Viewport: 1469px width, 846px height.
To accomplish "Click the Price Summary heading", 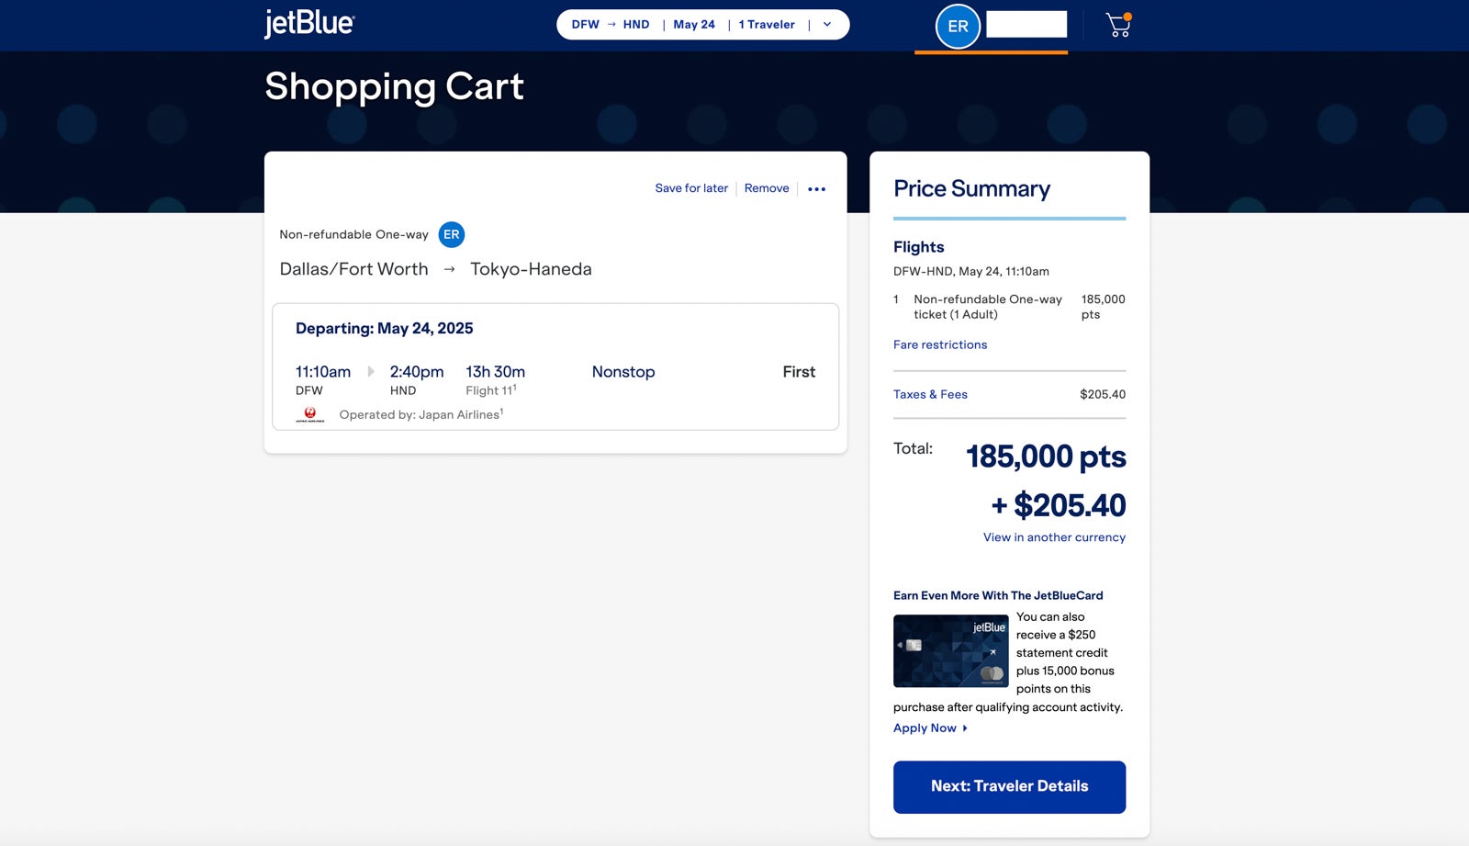I will point(971,189).
